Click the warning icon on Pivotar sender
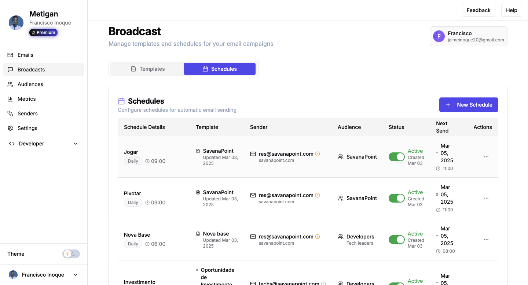Image resolution: width=528 pixels, height=285 pixels. coord(318,195)
